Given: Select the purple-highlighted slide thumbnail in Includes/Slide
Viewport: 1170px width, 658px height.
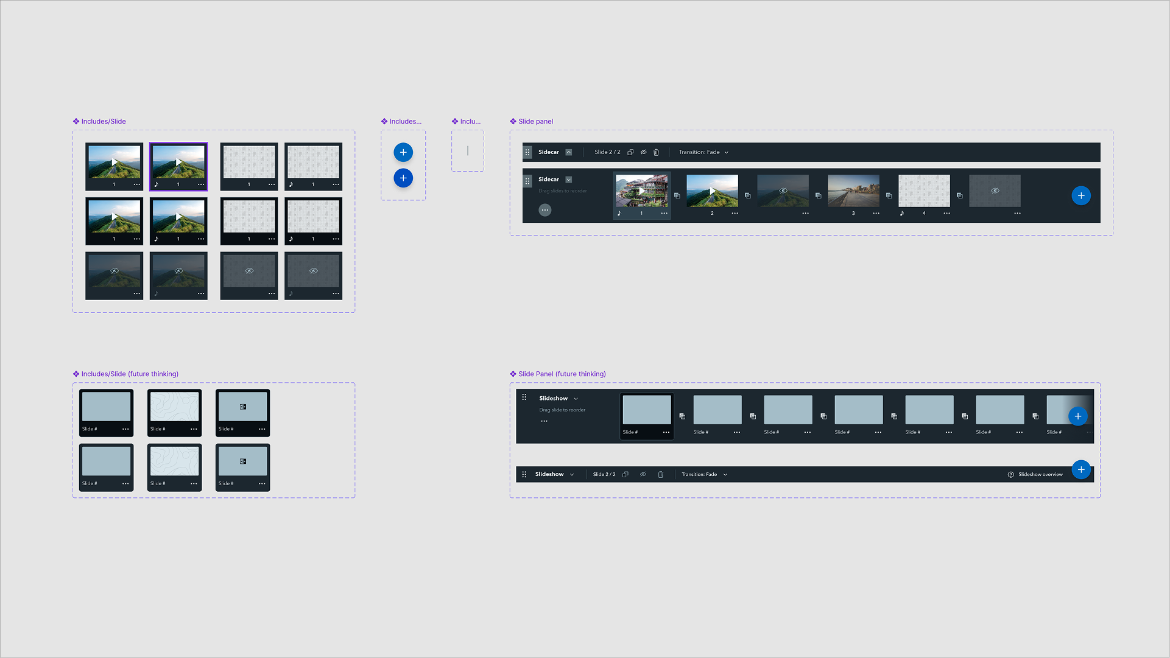Looking at the screenshot, I should [x=178, y=163].
